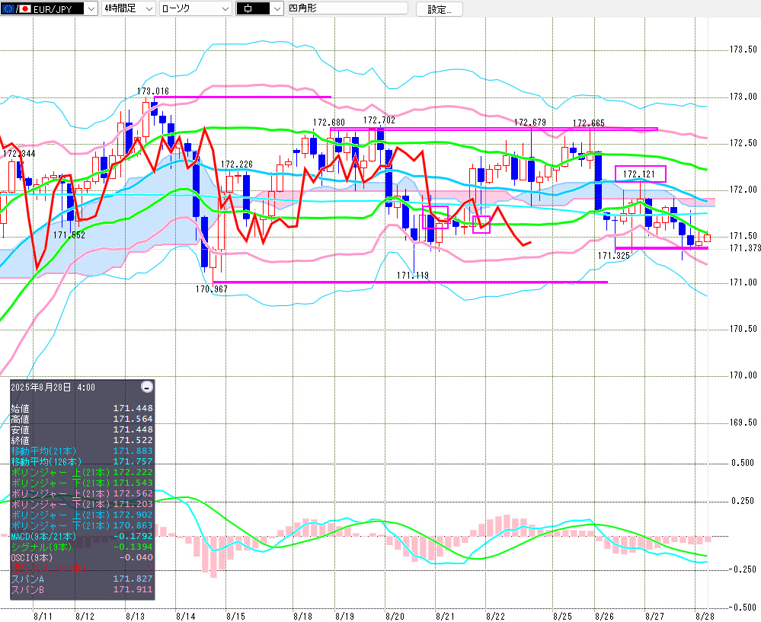Click the 8/25 date axis label
This screenshot has height=622, width=761.
pos(562,616)
